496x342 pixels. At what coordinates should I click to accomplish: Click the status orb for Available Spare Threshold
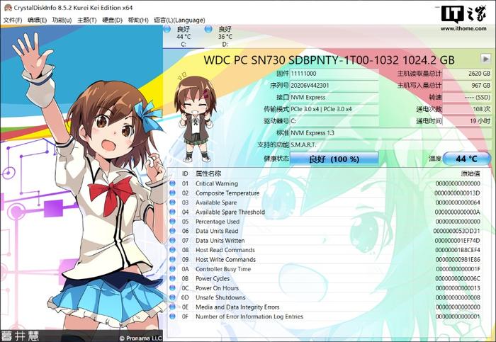172,212
